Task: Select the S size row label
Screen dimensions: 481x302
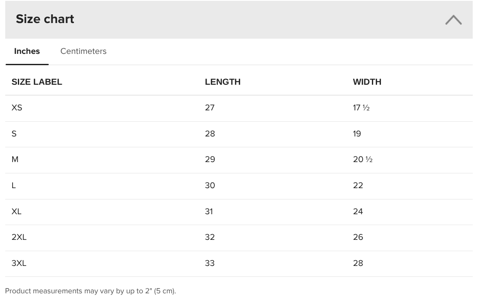Action: coord(14,134)
